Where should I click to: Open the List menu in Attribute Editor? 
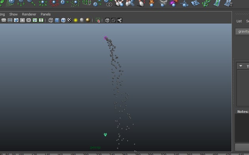(239, 21)
